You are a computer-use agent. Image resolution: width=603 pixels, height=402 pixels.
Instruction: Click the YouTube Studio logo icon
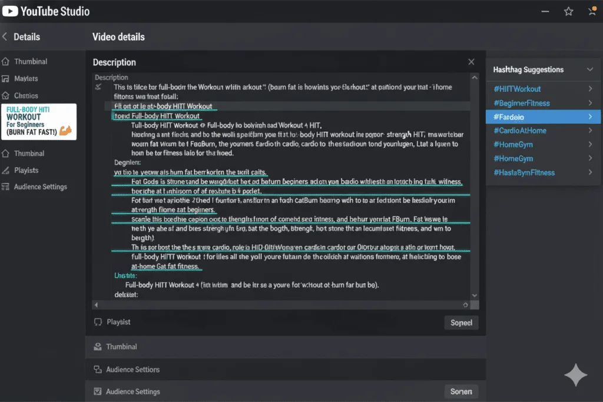[x=10, y=11]
